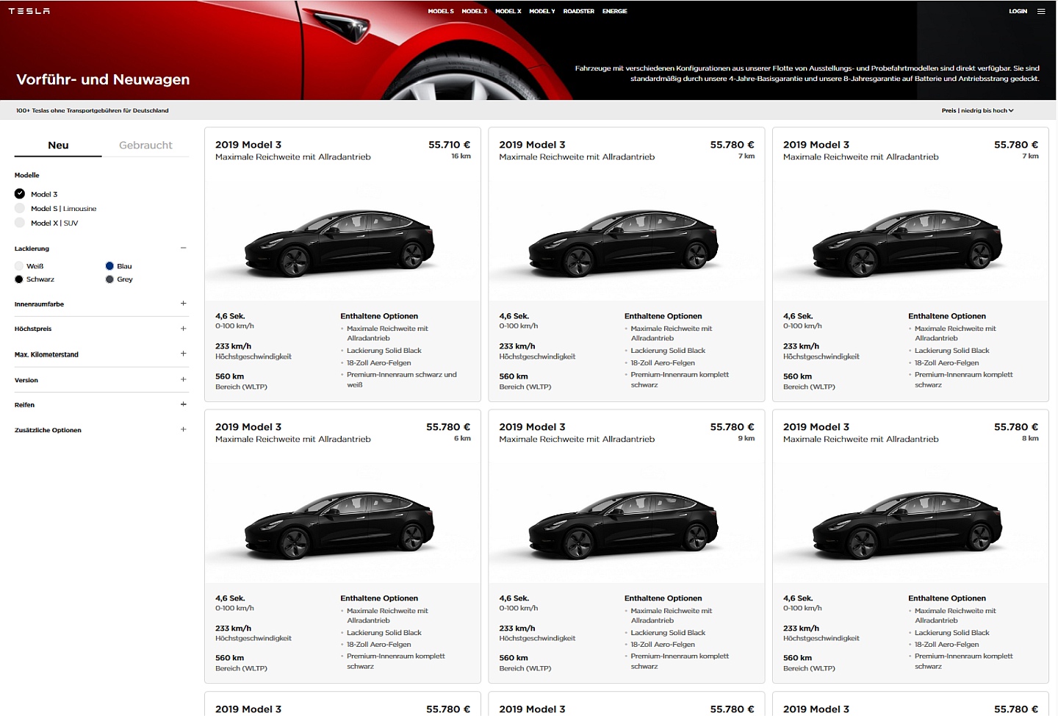Open the car image on the 9 km listing
Image resolution: width=1058 pixels, height=716 pixels.
point(624,525)
